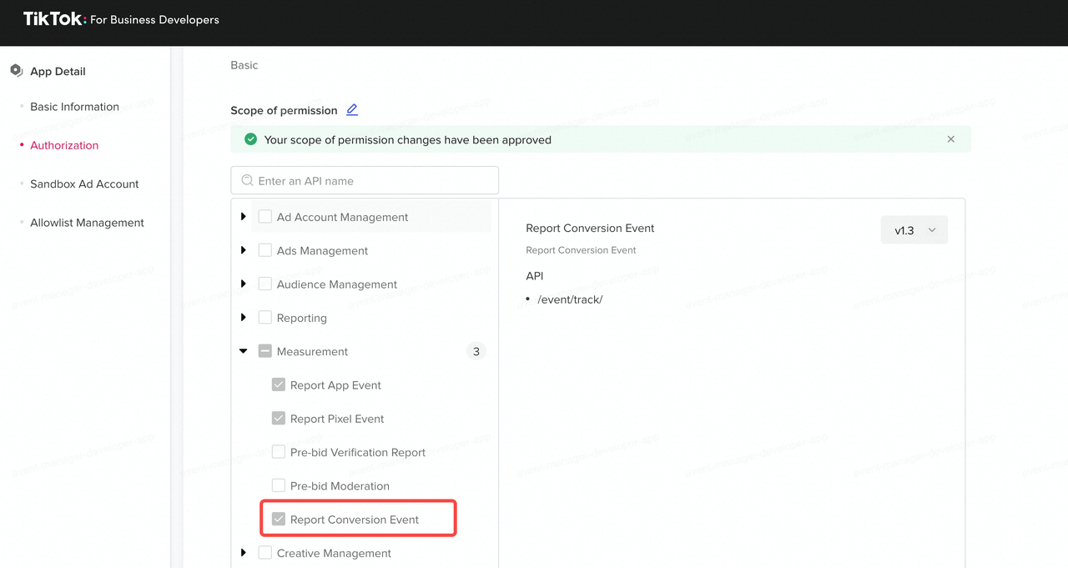Viewport: 1068px width, 568px height.
Task: Expand the Reporting tree node
Action: [x=244, y=318]
